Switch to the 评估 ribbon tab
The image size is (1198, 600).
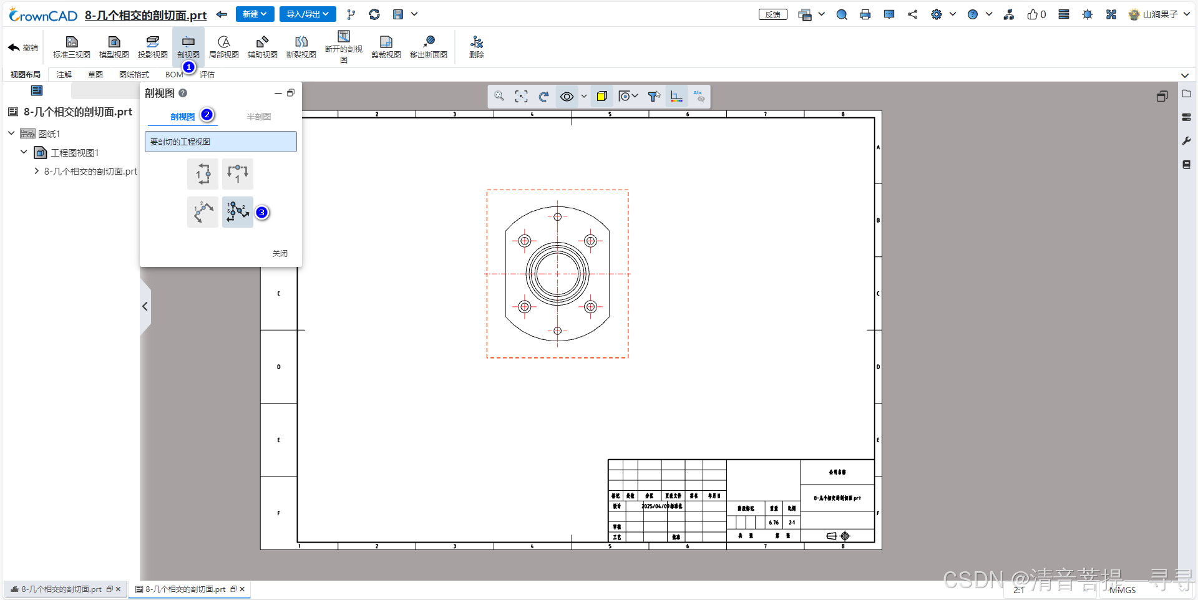tap(207, 74)
